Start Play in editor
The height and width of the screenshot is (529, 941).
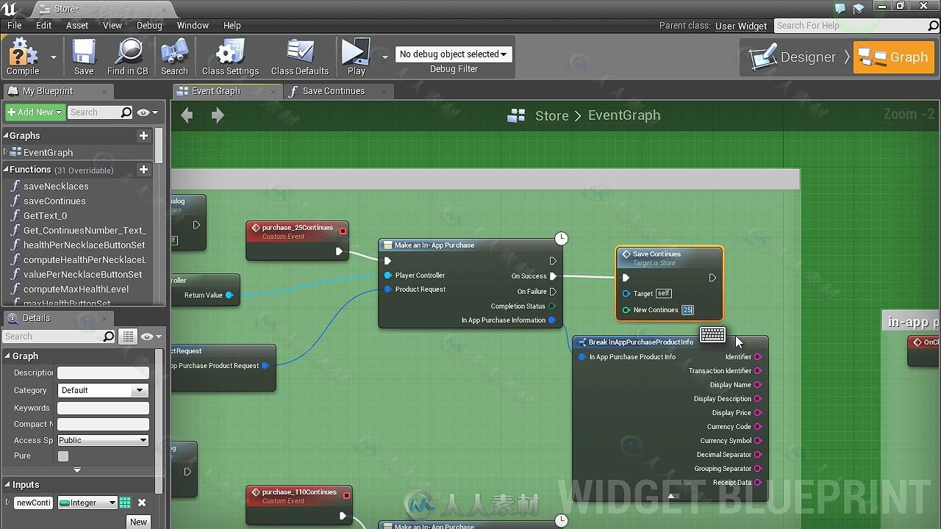(357, 57)
